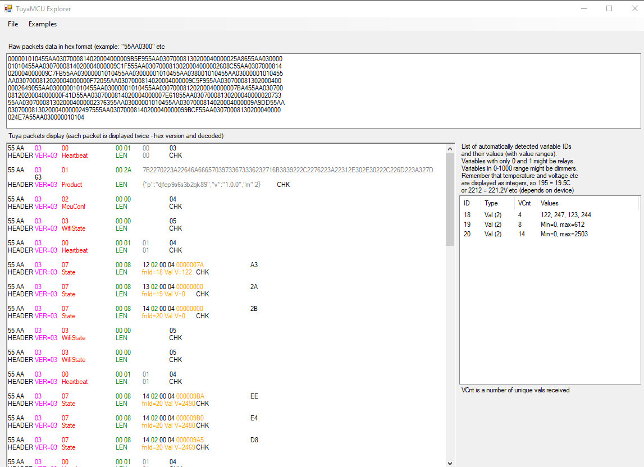
Task: Click the up arrow of the packets display scrollbar
Action: click(x=450, y=149)
